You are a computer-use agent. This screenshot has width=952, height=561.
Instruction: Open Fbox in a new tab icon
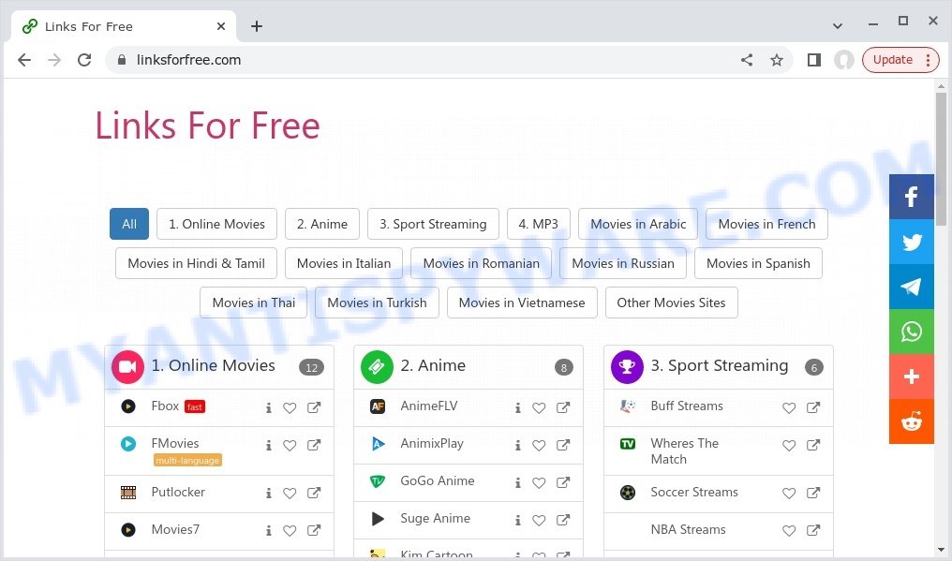[x=314, y=407]
